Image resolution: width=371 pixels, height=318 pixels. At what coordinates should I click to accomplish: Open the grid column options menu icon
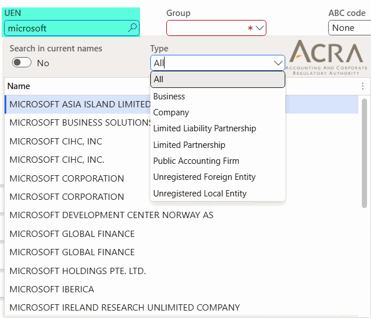click(362, 86)
